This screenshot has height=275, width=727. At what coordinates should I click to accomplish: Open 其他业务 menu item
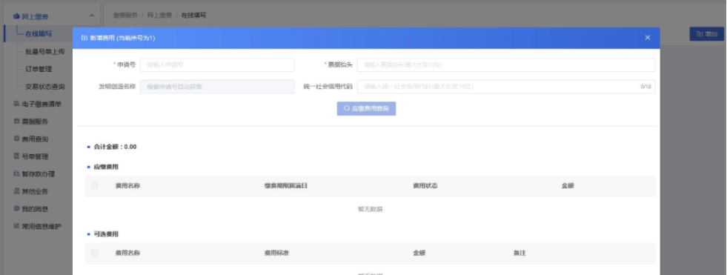coord(35,191)
